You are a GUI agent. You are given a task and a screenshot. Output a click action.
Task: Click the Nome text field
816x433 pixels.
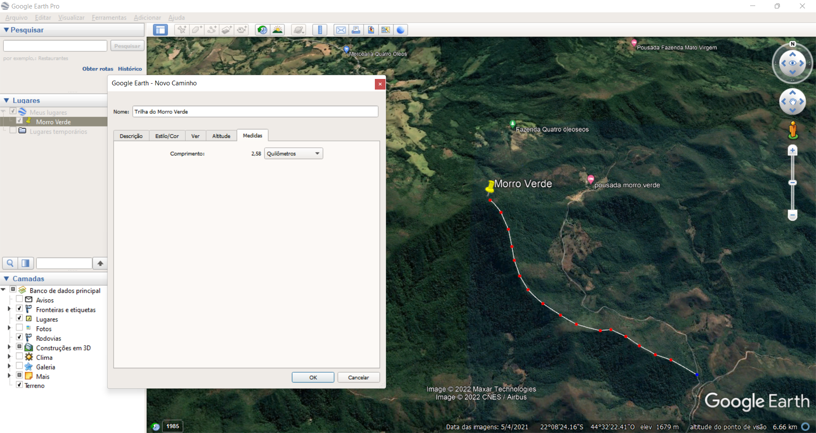pos(255,112)
